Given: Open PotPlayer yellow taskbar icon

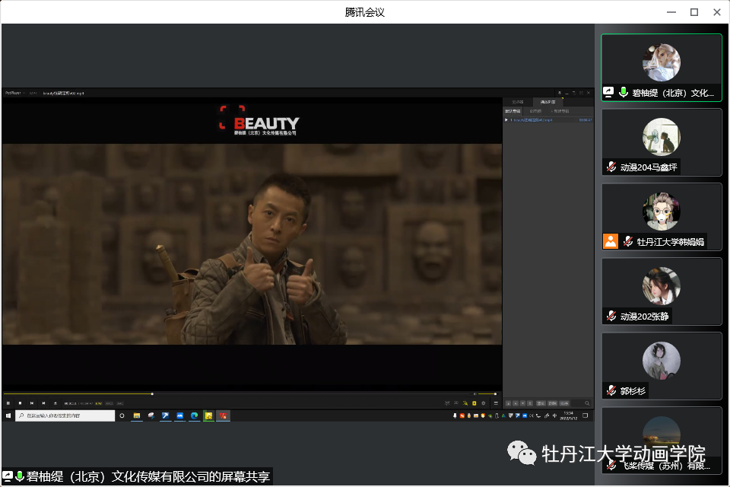Looking at the screenshot, I should [208, 415].
